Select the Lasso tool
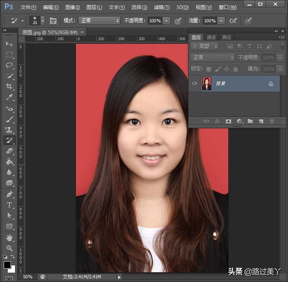288x282 pixels. pos(9,65)
